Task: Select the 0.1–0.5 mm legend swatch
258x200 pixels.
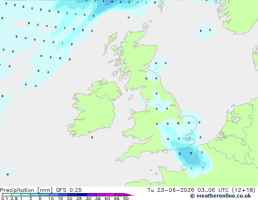Action: coord(7,195)
